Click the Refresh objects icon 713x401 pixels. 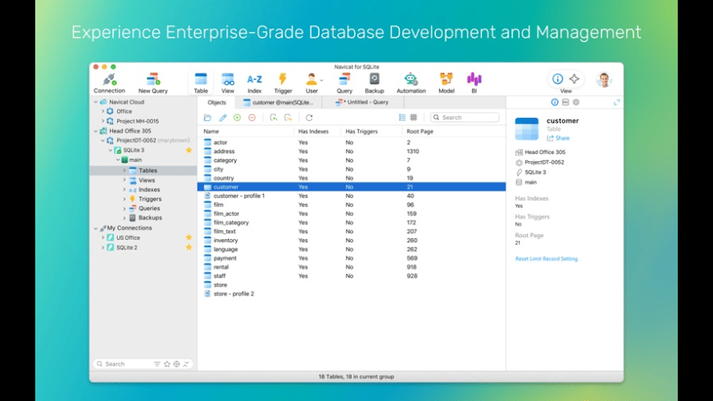[309, 118]
